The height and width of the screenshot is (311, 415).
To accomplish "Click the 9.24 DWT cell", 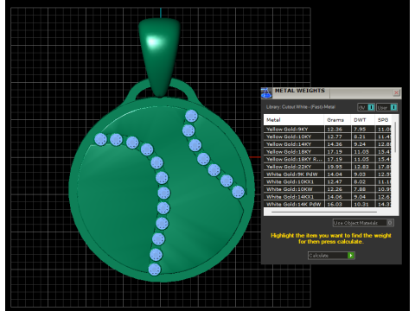I will point(363,144).
